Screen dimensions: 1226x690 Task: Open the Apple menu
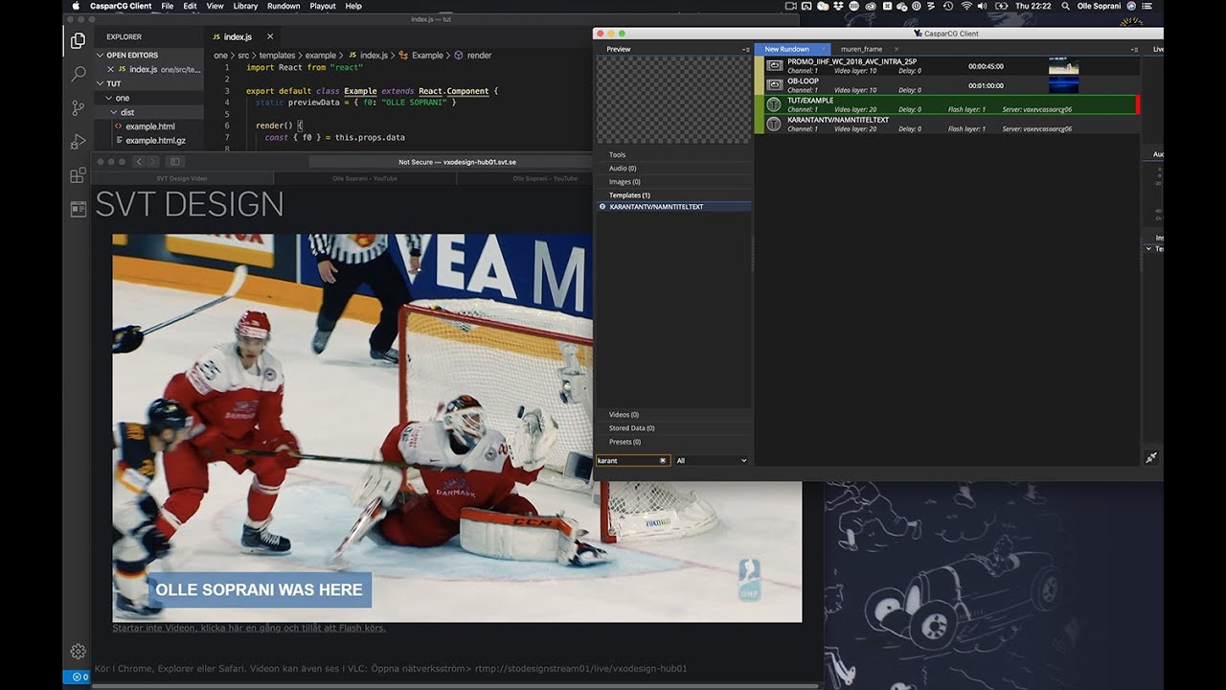point(76,6)
